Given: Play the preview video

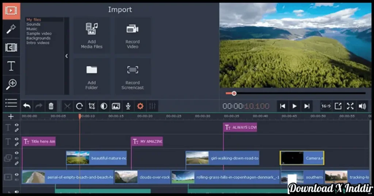Looking at the screenshot, I should [x=295, y=106].
